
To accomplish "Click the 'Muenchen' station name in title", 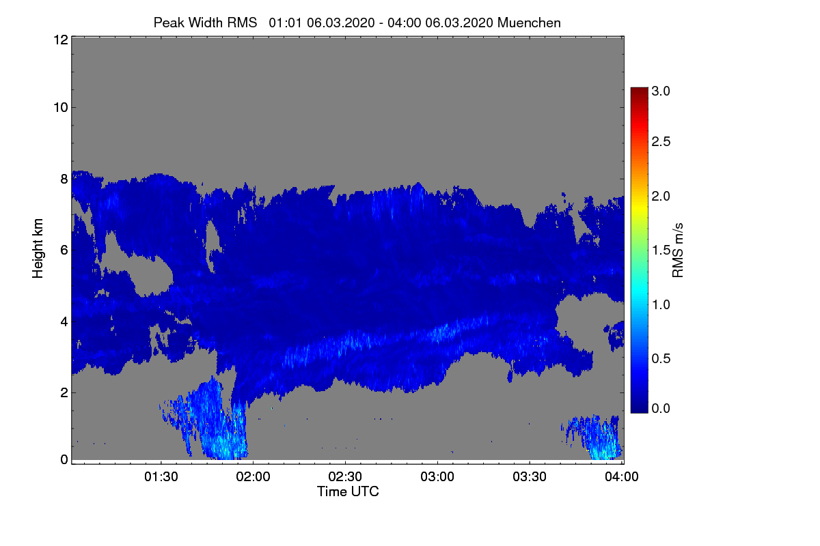I will pyautogui.click(x=529, y=23).
